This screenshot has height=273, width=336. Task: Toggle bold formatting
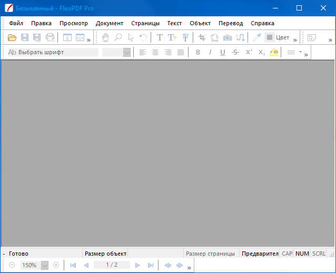[198, 52]
